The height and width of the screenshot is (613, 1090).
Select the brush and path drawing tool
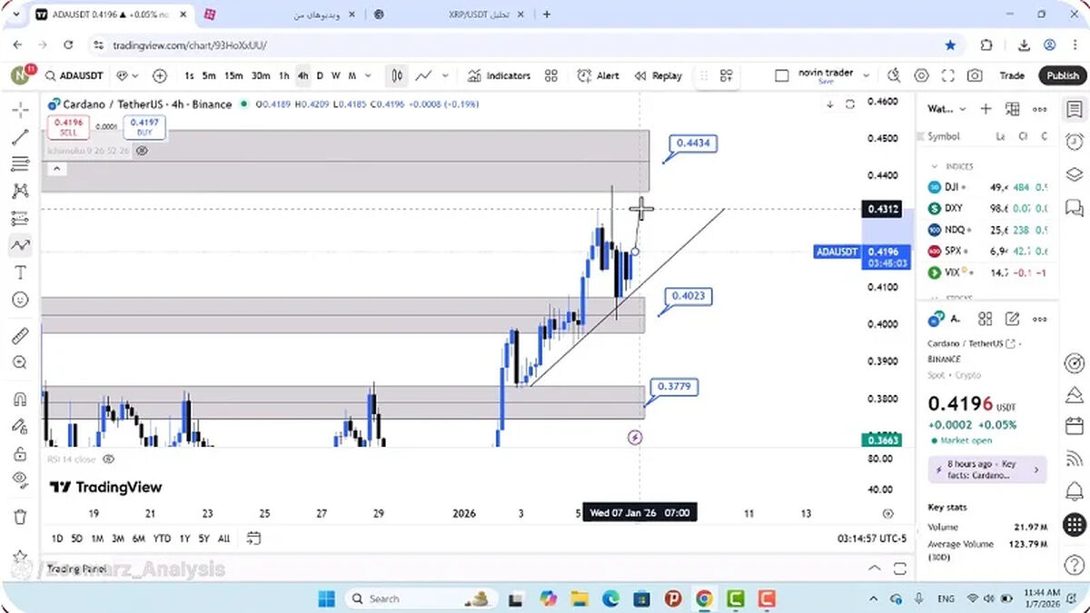click(x=20, y=245)
